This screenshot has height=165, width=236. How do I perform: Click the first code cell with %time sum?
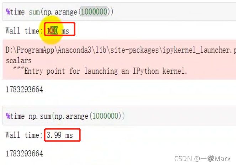119,12
